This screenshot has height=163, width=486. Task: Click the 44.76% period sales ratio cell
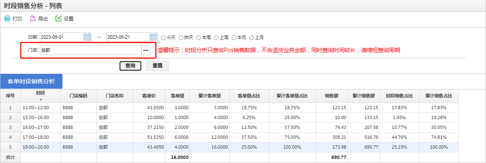click(400, 137)
